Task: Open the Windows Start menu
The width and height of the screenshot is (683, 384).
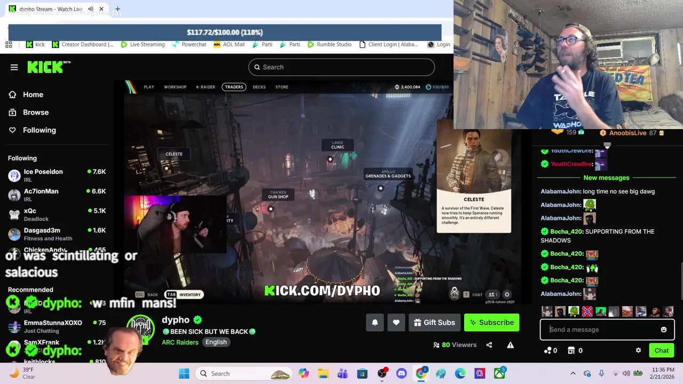Action: tap(184, 373)
